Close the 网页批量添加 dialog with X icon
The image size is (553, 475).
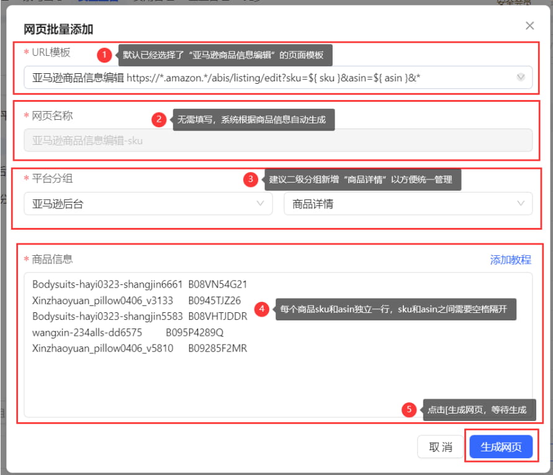coord(529,25)
